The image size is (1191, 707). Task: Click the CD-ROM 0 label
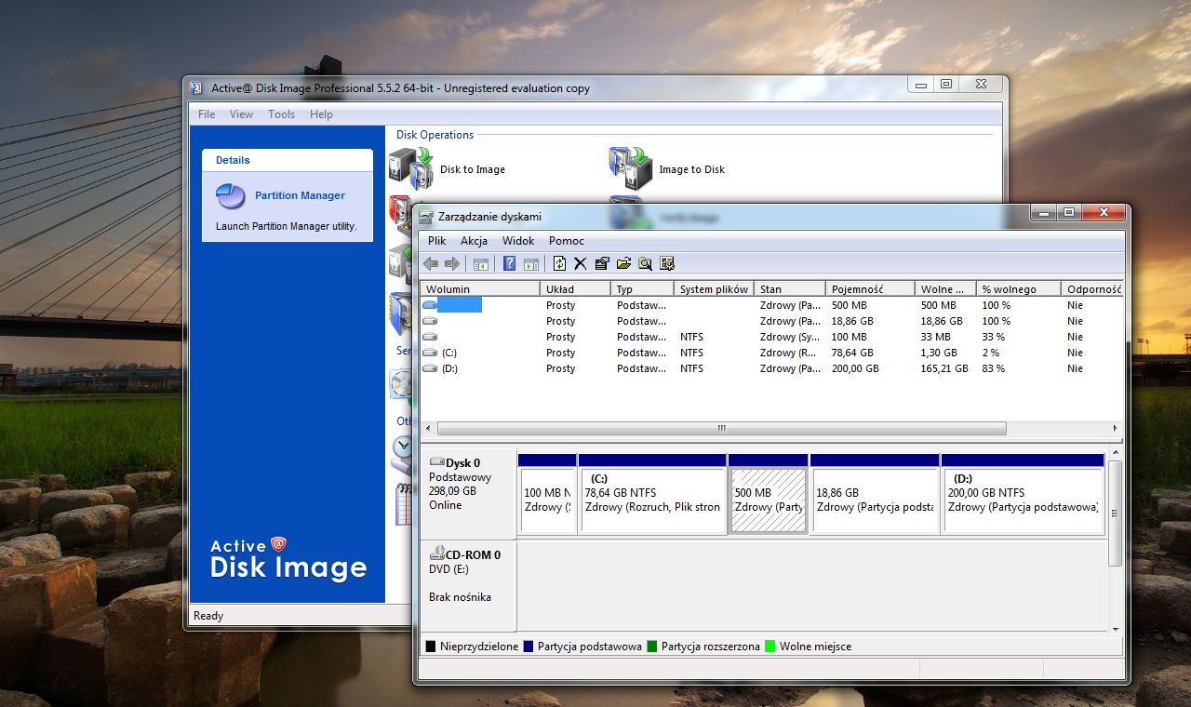[x=474, y=554]
